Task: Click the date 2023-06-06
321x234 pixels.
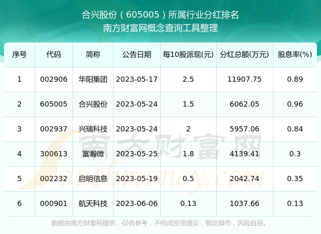Action: [x=137, y=204]
